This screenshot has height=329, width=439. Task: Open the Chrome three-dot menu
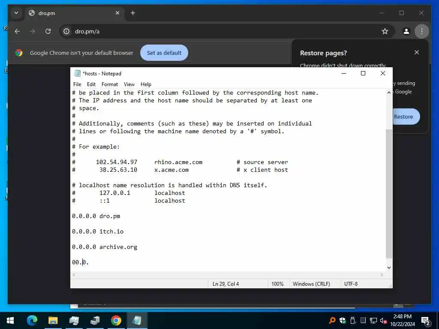(x=422, y=31)
